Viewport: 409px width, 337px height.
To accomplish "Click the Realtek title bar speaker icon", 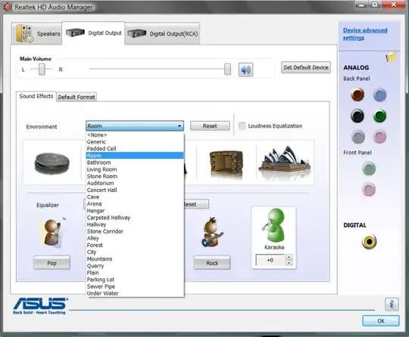I will pyautogui.click(x=8, y=7).
